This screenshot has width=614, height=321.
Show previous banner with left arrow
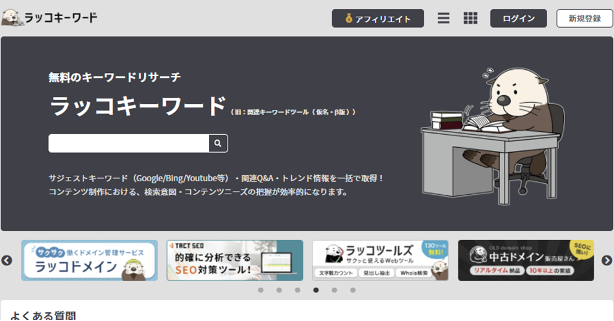(x=7, y=260)
